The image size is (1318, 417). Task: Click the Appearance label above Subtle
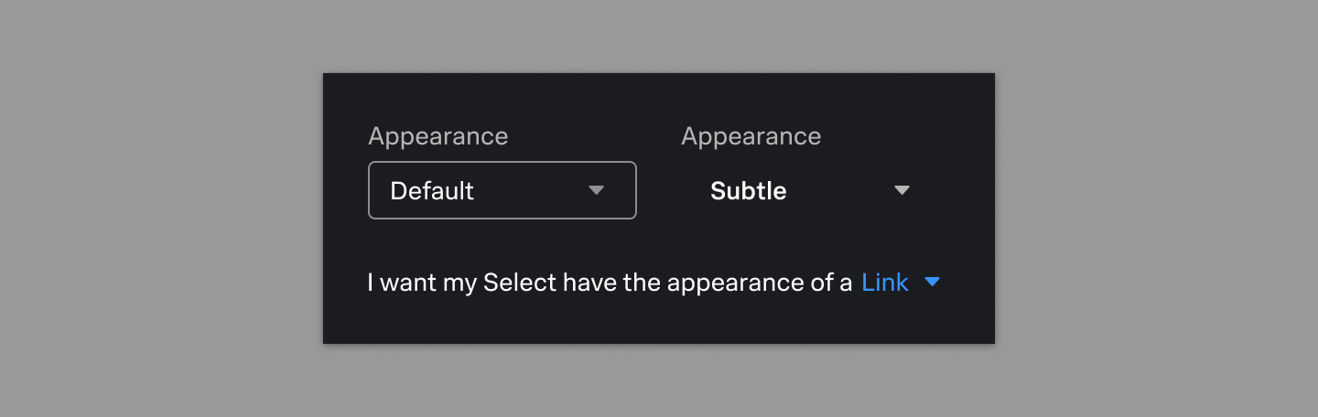tap(751, 136)
